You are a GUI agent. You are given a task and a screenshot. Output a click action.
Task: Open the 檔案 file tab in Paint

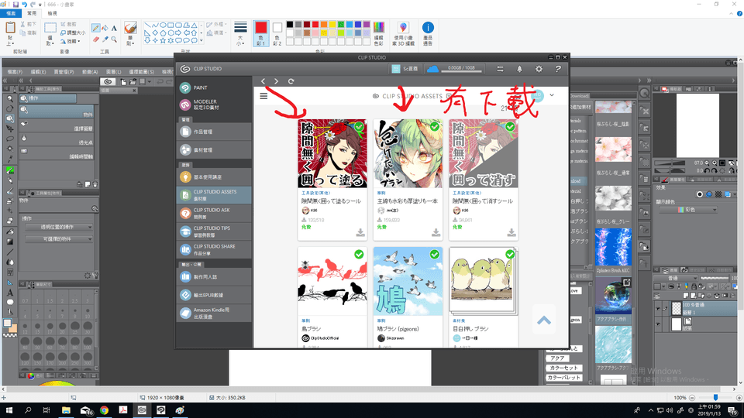[x=10, y=13]
